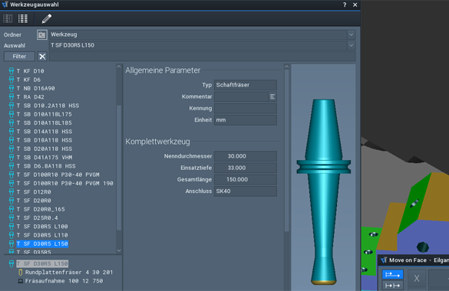The width and height of the screenshot is (449, 291).
Task: Switch to the compact list view icon
Action: [x=8, y=19]
